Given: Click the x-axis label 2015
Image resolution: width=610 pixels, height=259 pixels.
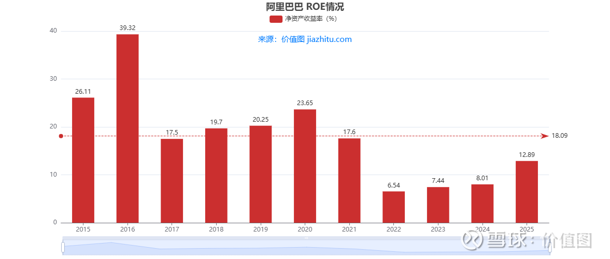Looking at the screenshot, I should 83,229.
